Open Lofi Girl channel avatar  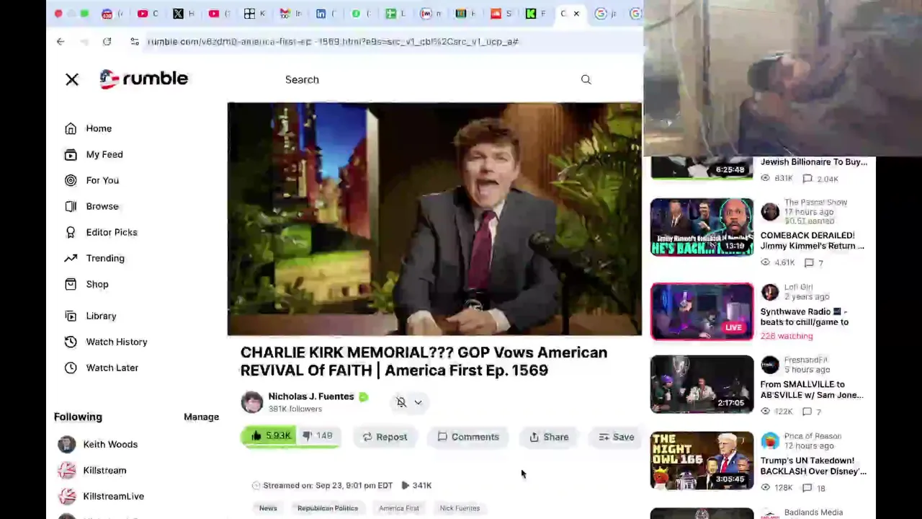770,292
